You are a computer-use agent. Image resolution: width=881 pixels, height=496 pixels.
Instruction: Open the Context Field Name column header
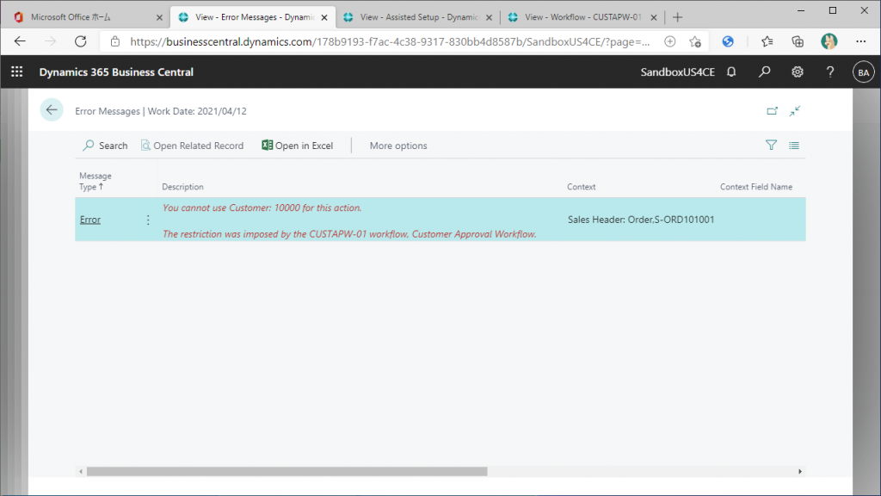(x=756, y=187)
